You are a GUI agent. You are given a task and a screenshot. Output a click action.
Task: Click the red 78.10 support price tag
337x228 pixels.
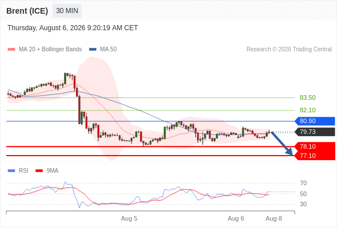[315, 146]
